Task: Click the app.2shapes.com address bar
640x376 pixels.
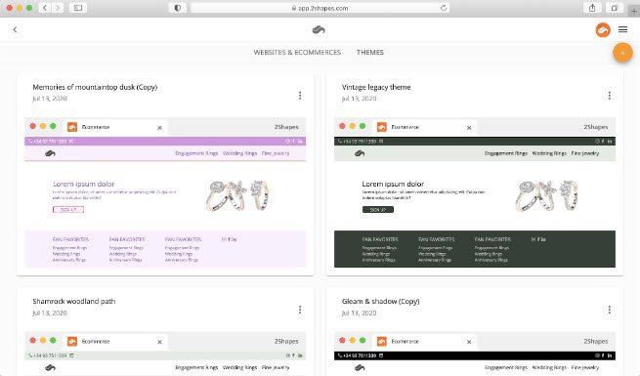Action: click(x=320, y=8)
